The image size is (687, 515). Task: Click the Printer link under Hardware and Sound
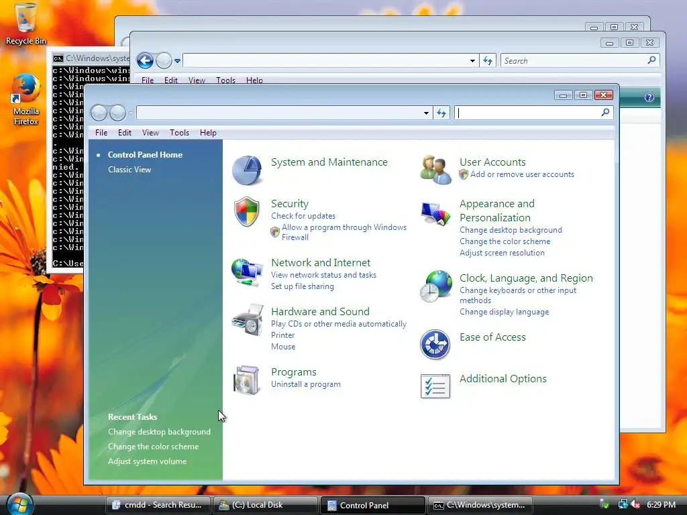tap(283, 335)
